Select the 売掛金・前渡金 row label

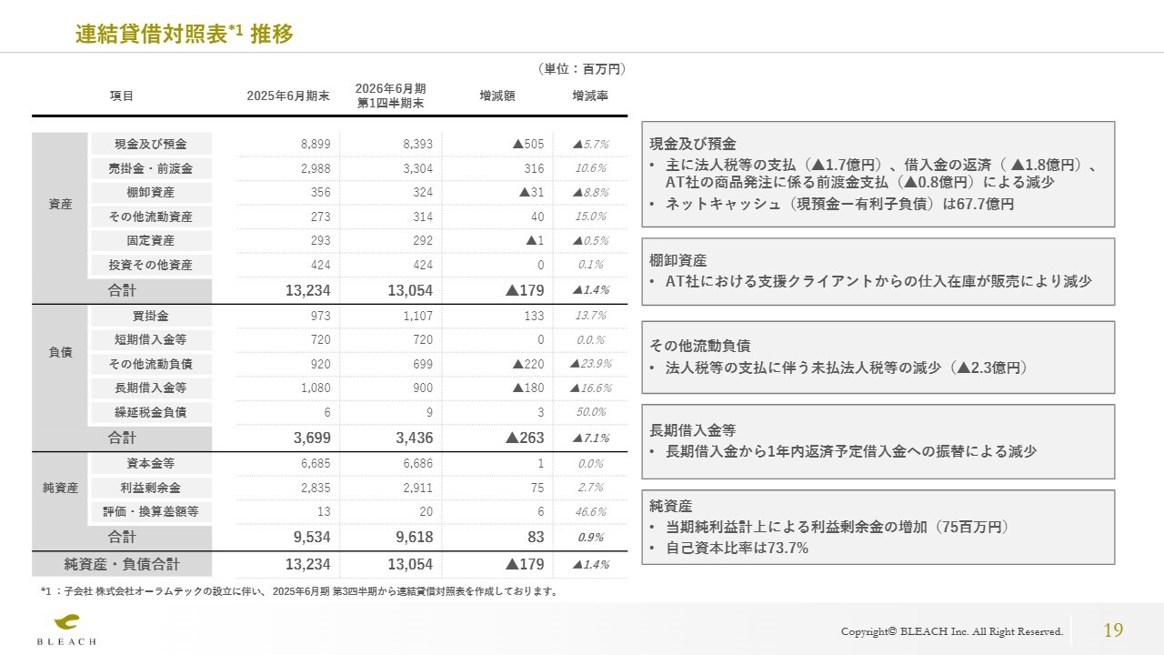[151, 168]
